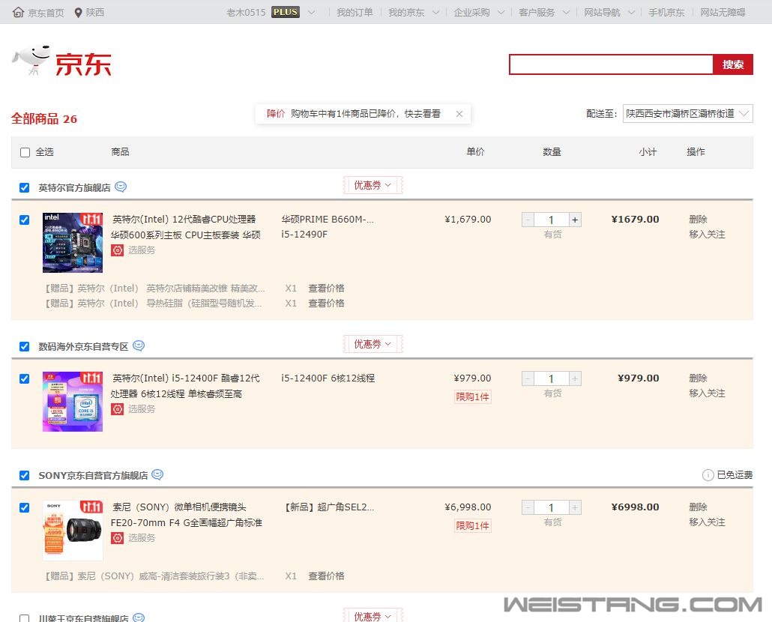Click the 限购1件 tag on SONY lens
The image size is (772, 622).
472,525
